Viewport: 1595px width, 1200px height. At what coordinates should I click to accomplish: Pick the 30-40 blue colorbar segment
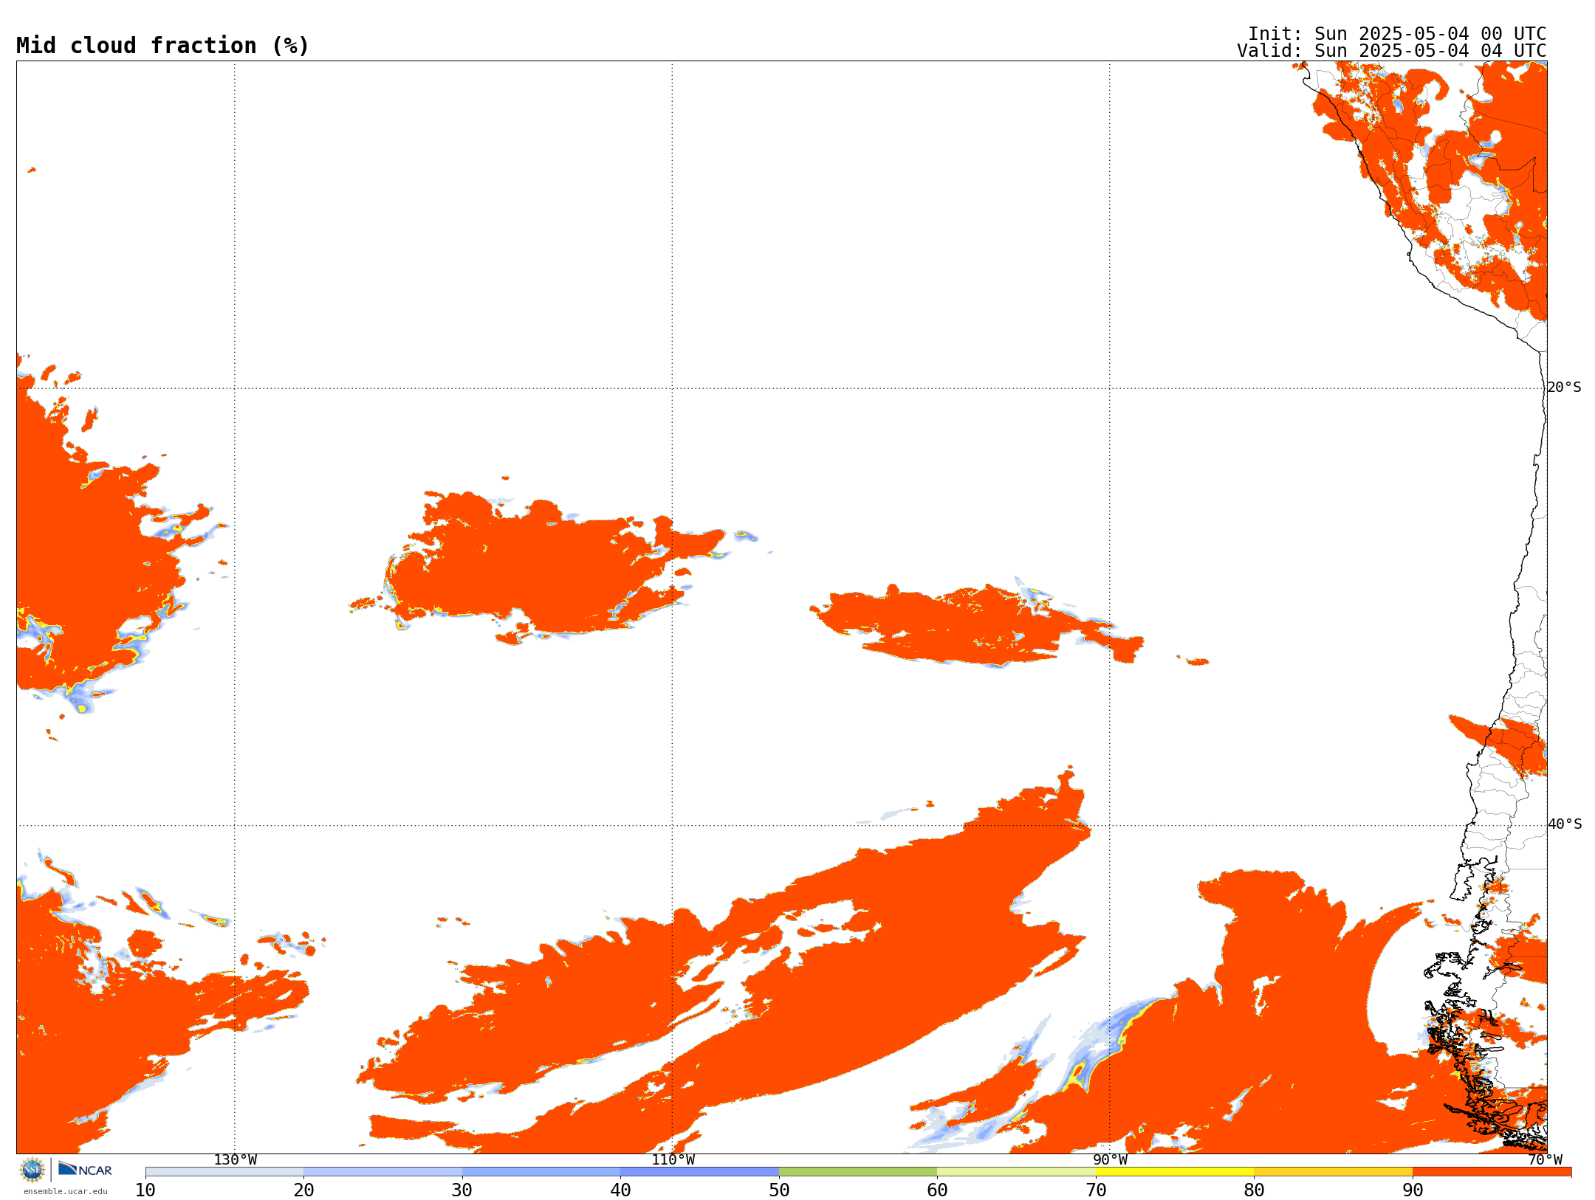click(541, 1172)
